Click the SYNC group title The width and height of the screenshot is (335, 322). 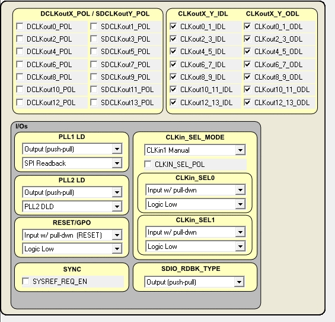(72, 269)
